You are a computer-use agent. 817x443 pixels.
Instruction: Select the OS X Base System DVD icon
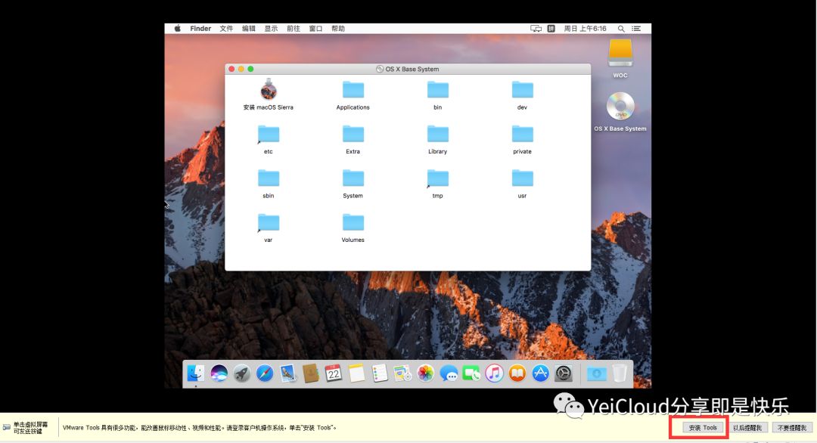[620, 106]
